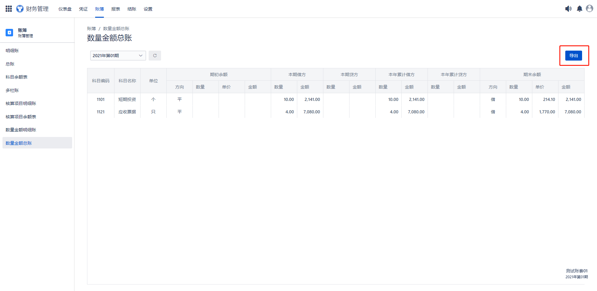Image resolution: width=597 pixels, height=291 pixels.
Task: Open the 结账 menu
Action: click(x=132, y=9)
